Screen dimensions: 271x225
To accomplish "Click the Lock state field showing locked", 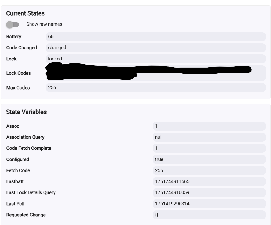I will 156,59.
